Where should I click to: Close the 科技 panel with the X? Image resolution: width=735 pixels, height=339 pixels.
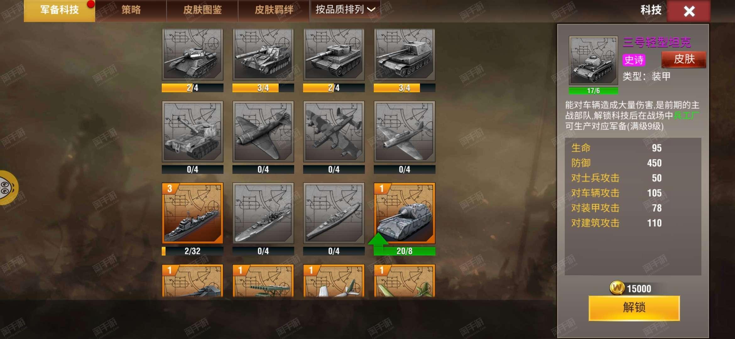[689, 11]
